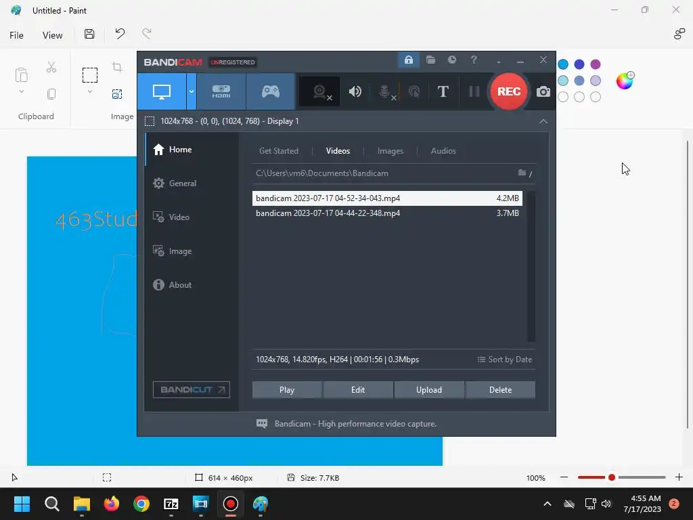
Task: Redo action in Paint
Action: pyautogui.click(x=147, y=34)
